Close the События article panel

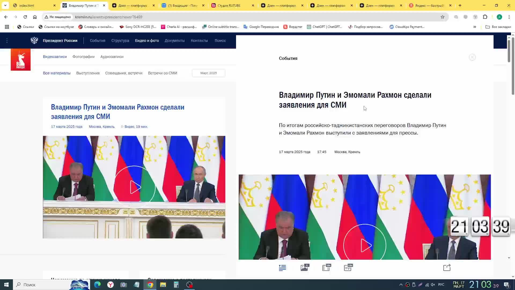[x=472, y=57]
